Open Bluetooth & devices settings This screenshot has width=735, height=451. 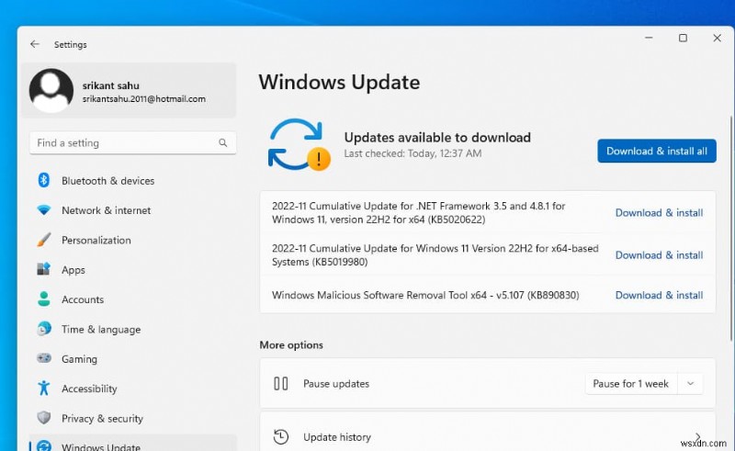pos(133,181)
